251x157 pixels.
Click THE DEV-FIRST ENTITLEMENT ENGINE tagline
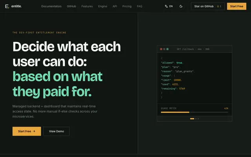tap(39, 33)
